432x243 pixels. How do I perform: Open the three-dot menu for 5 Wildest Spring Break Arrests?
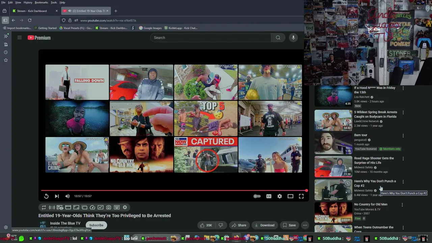click(403, 112)
